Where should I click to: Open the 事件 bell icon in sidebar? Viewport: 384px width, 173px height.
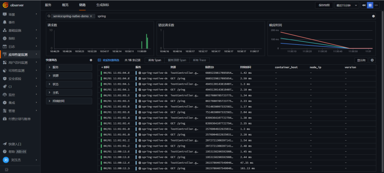(5, 22)
